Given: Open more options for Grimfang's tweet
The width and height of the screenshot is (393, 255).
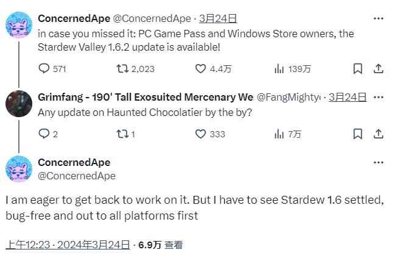Looking at the screenshot, I should 378,97.
